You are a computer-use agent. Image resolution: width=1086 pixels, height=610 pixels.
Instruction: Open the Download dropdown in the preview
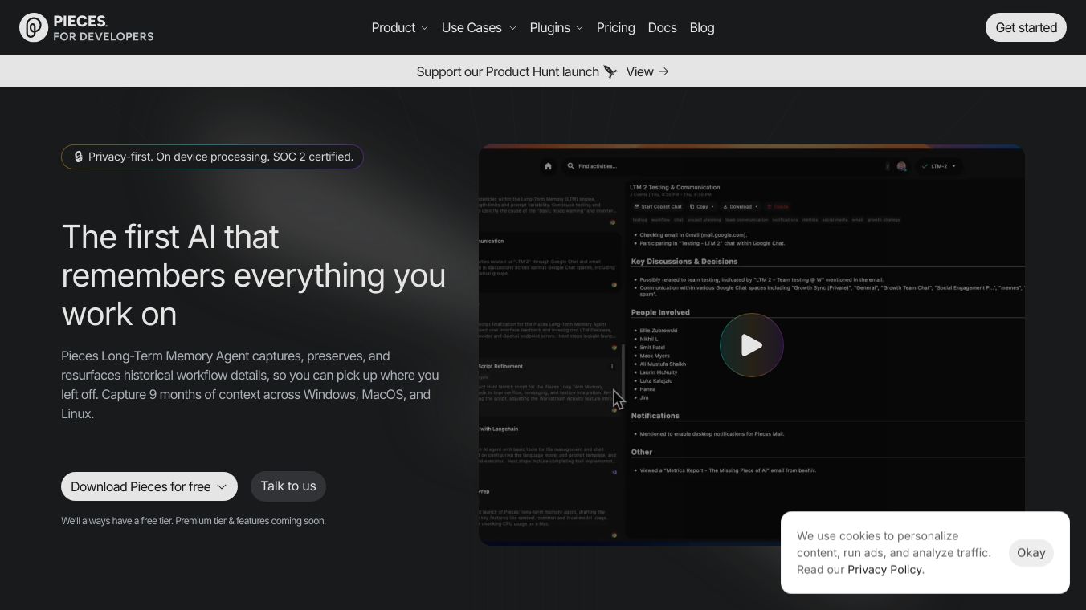click(740, 206)
